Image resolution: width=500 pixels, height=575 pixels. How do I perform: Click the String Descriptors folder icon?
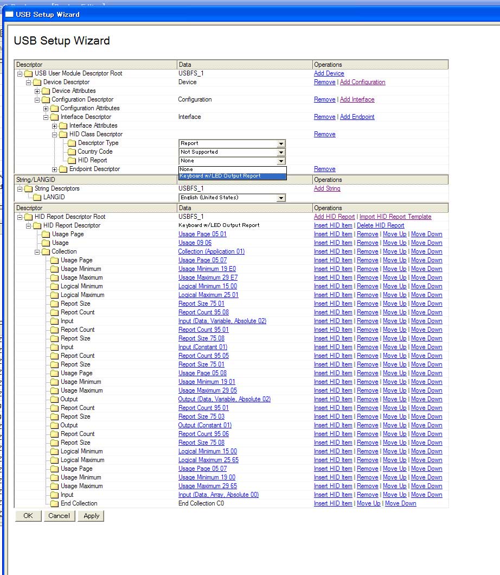click(29, 189)
